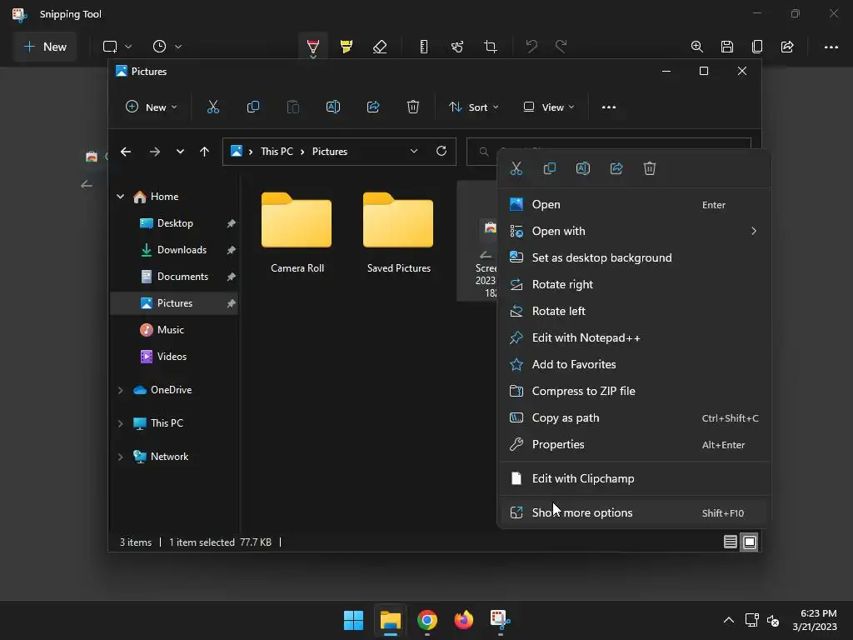Choose Open from the context menu
The height and width of the screenshot is (640, 853).
[634, 205]
